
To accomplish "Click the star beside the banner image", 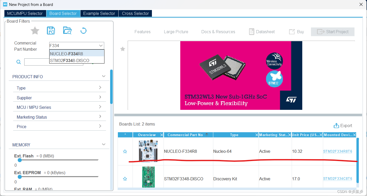I will tap(123, 49).
